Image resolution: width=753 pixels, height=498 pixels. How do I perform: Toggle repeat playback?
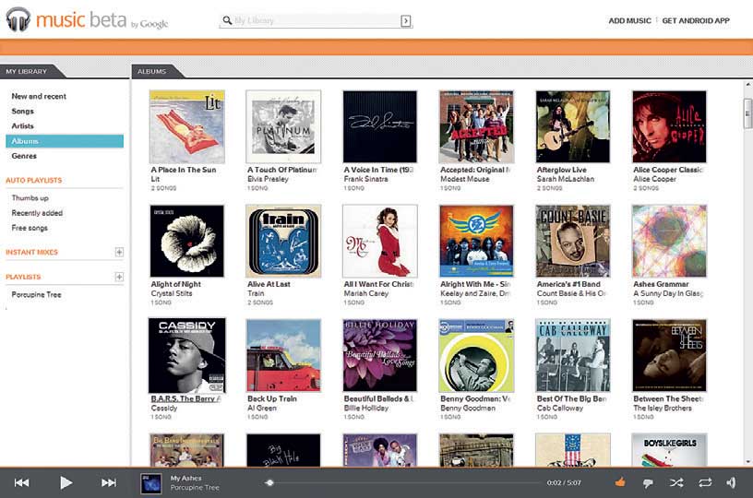coord(705,482)
